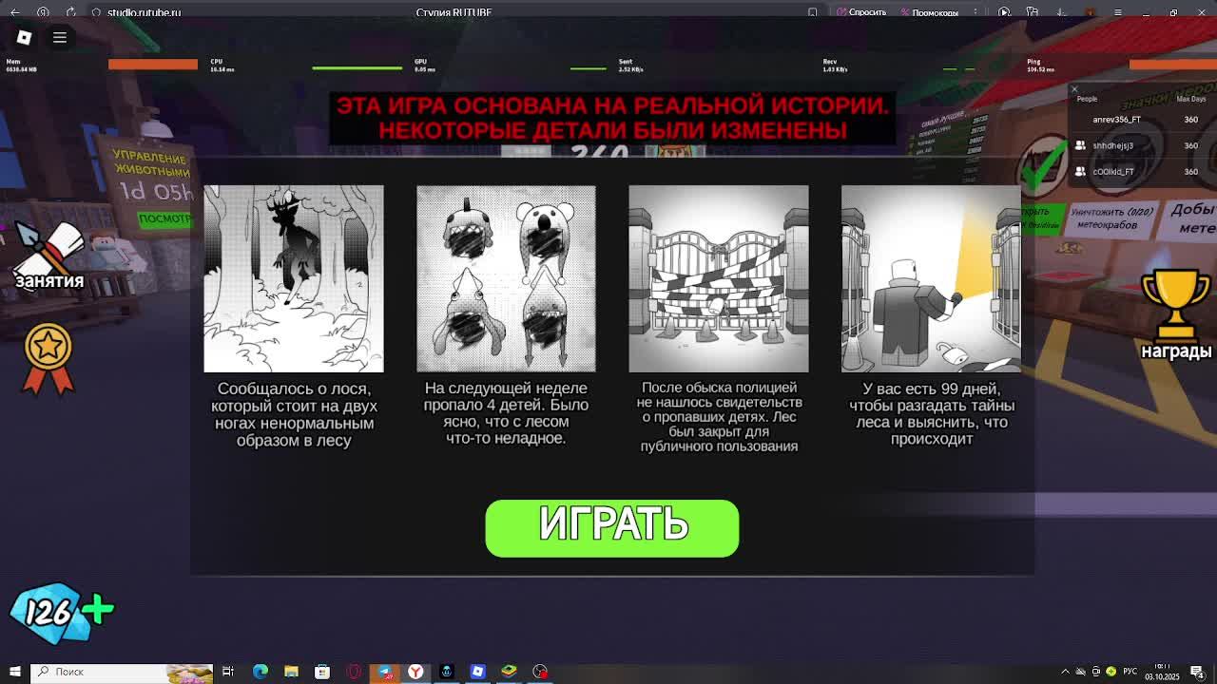View the four missing children image
Viewport: 1217px width, 684px height.
click(506, 278)
